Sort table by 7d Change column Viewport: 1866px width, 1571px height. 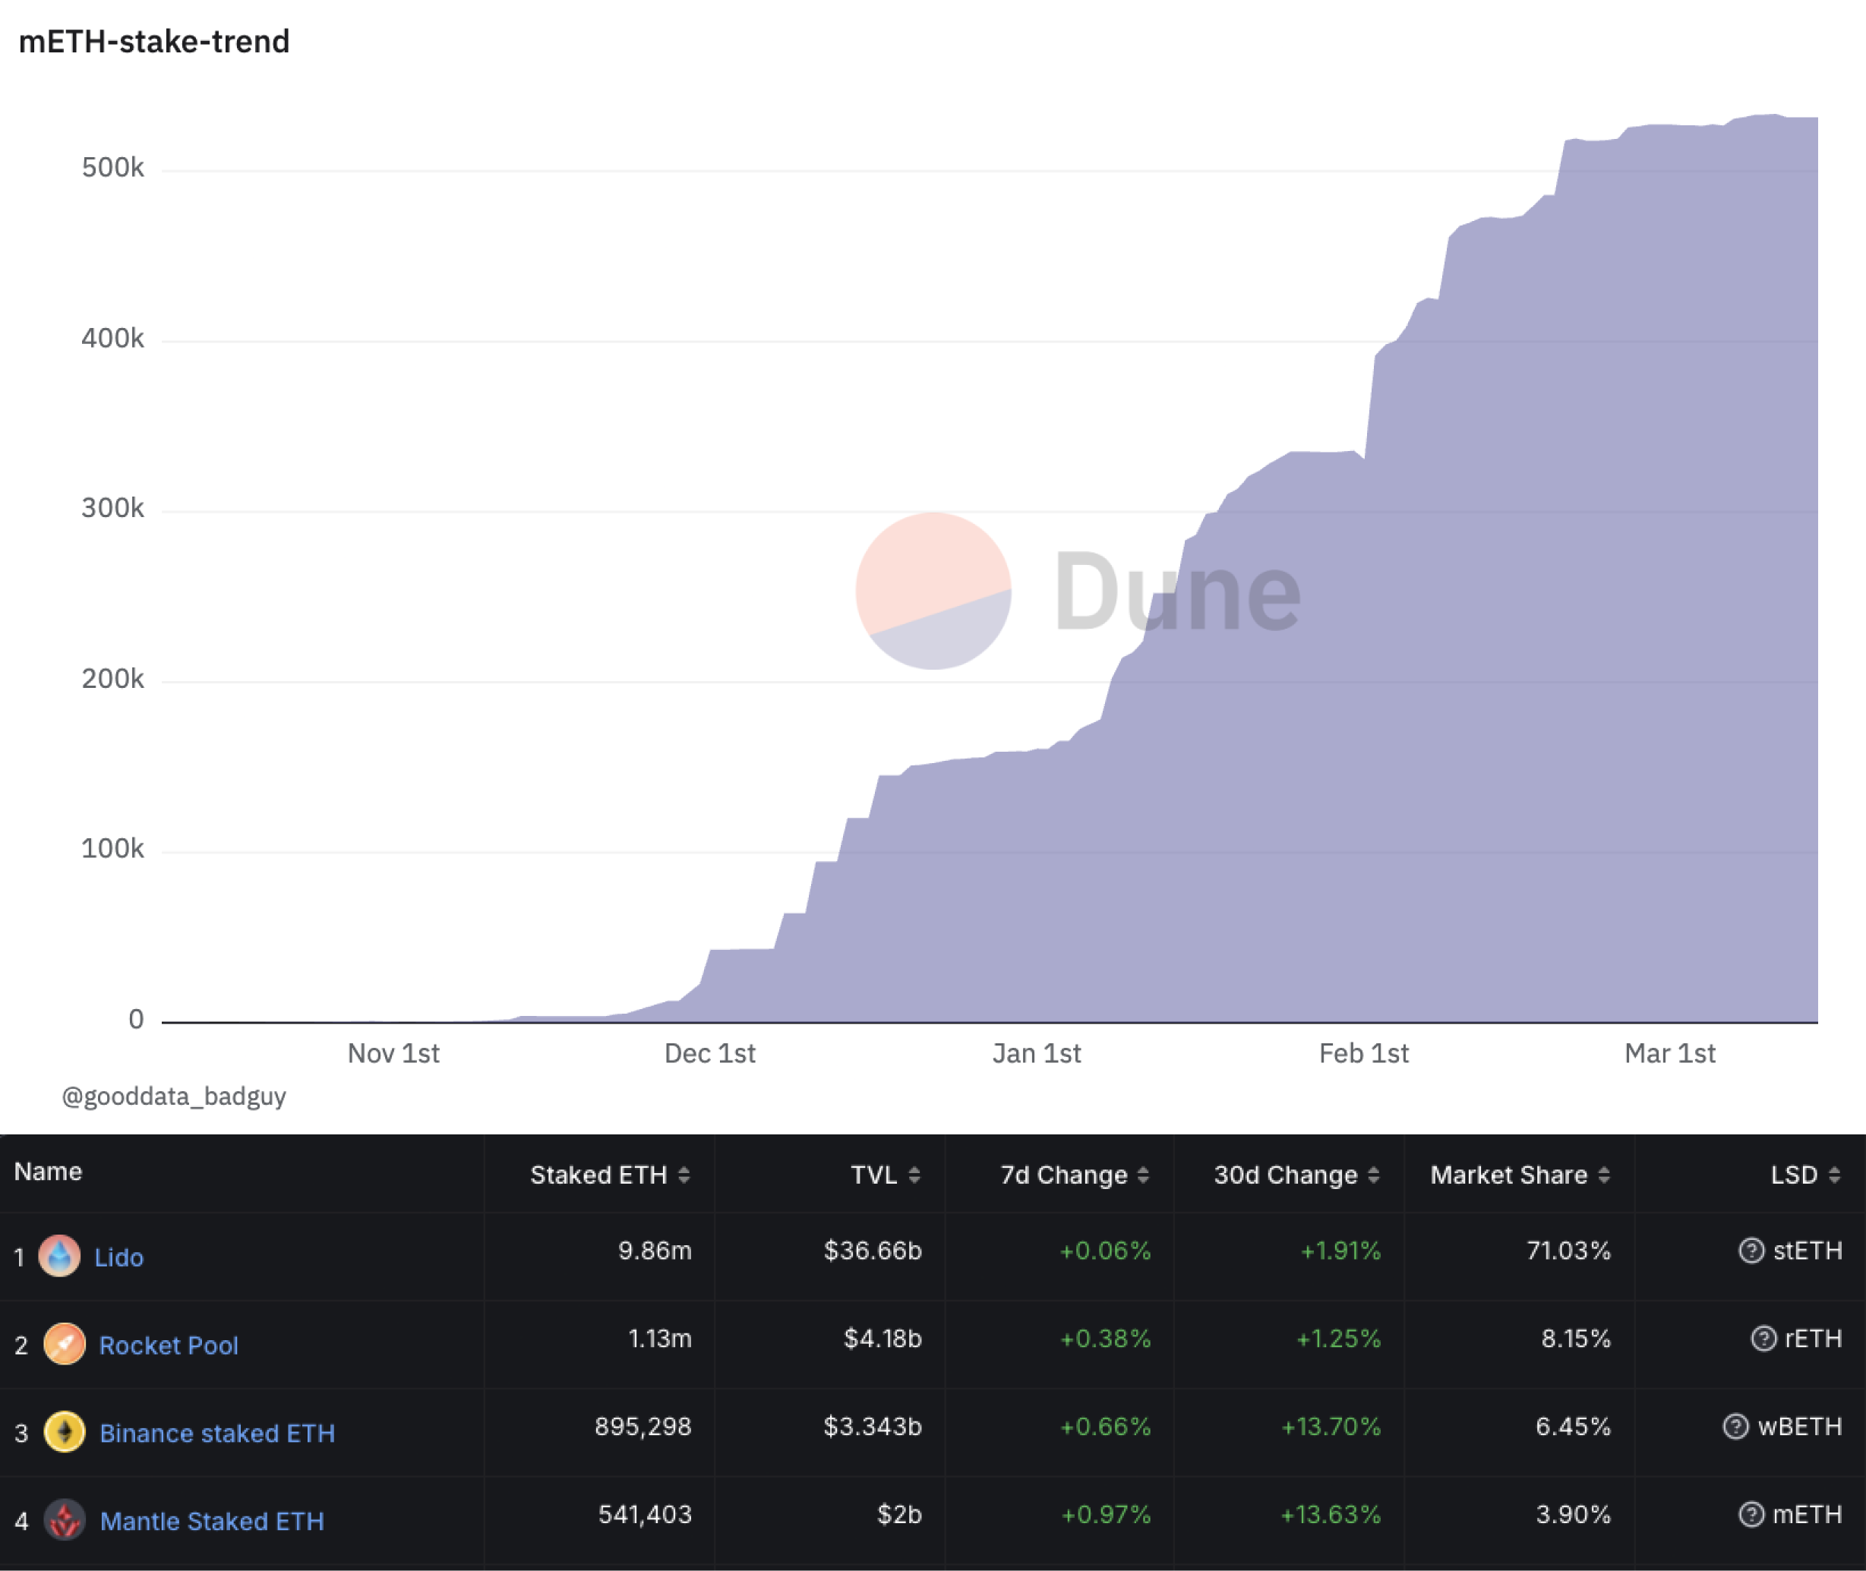click(x=1075, y=1175)
